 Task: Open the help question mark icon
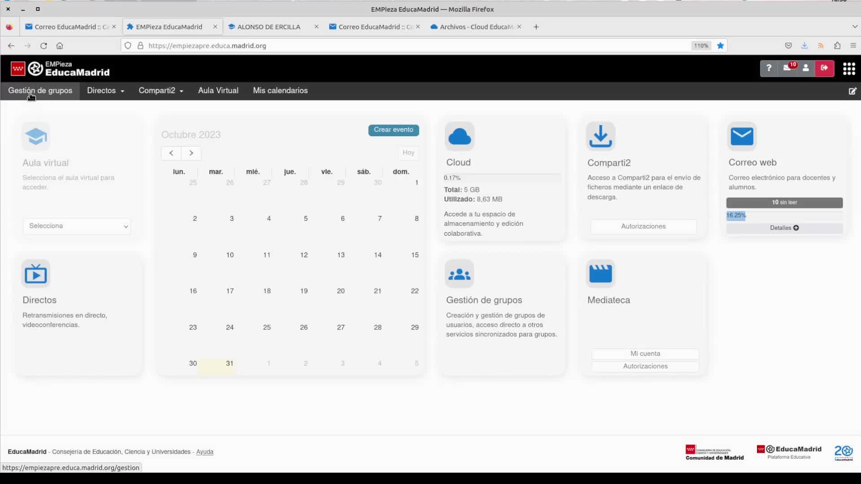click(769, 68)
